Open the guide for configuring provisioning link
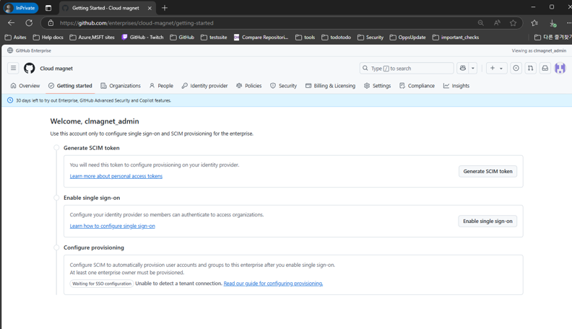 (x=273, y=284)
